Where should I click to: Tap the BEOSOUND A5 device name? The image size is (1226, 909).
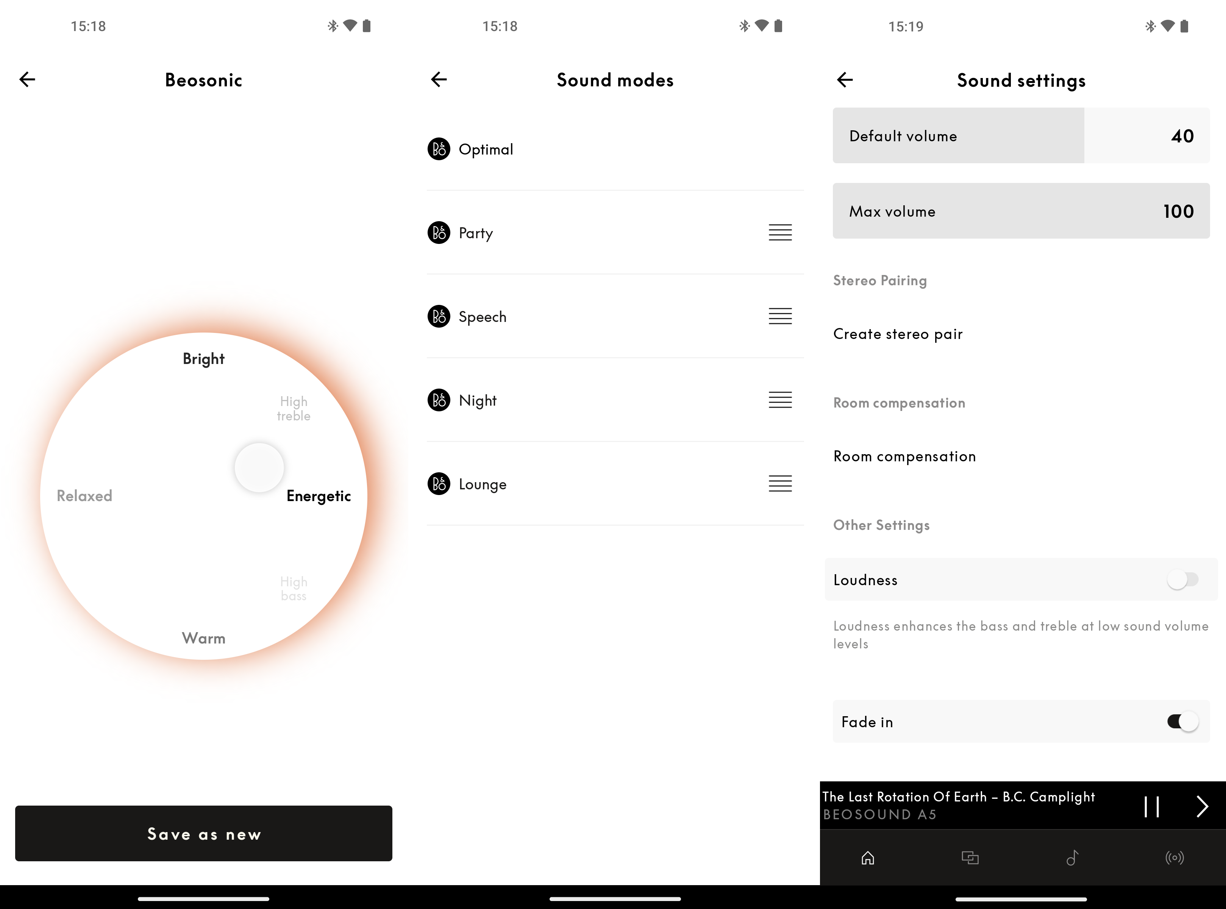pyautogui.click(x=879, y=814)
